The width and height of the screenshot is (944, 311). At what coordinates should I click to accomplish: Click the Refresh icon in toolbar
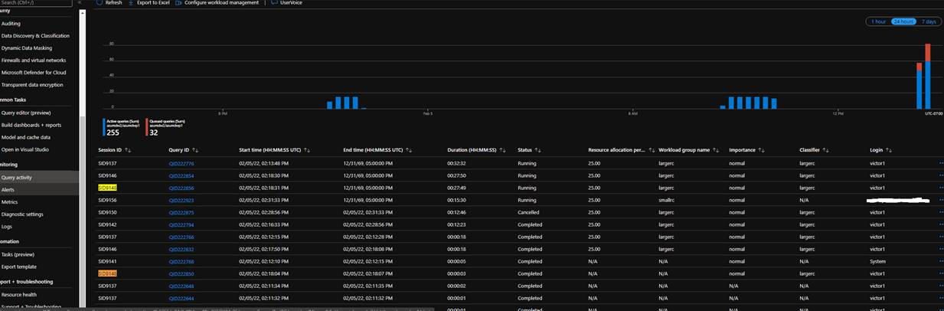(100, 3)
